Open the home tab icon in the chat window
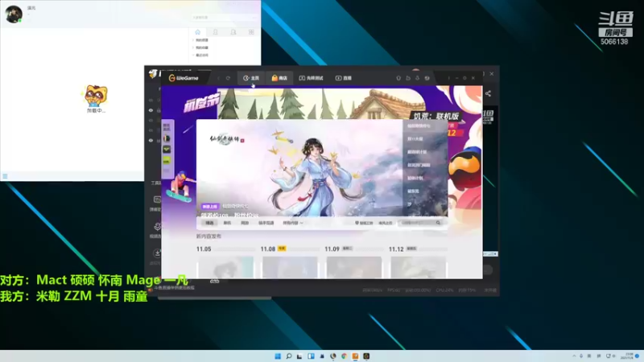644x362 pixels. (x=197, y=32)
